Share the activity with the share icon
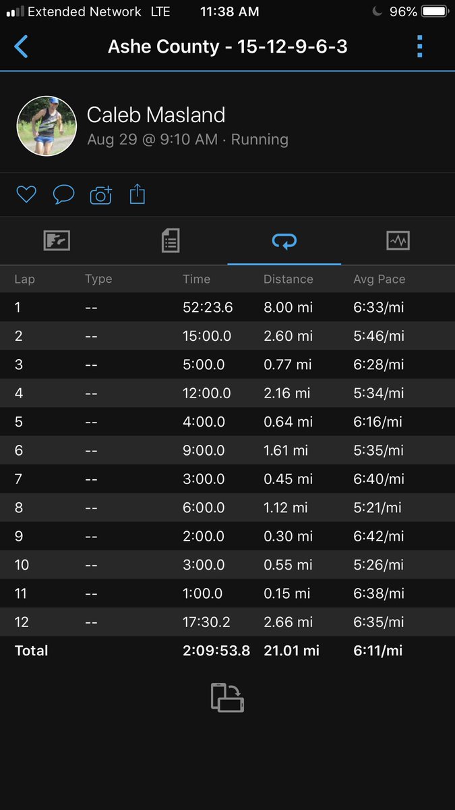Viewport: 455px width, 810px height. tap(137, 194)
